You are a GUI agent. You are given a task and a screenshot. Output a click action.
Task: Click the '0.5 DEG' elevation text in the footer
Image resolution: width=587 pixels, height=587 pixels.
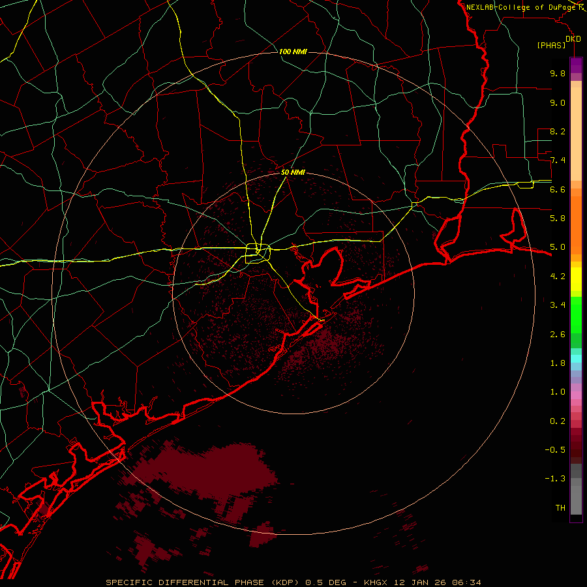(x=325, y=582)
